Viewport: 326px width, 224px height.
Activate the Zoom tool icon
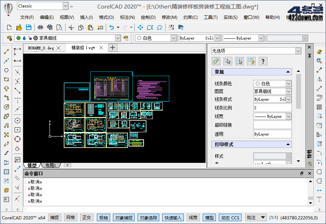coord(150,27)
